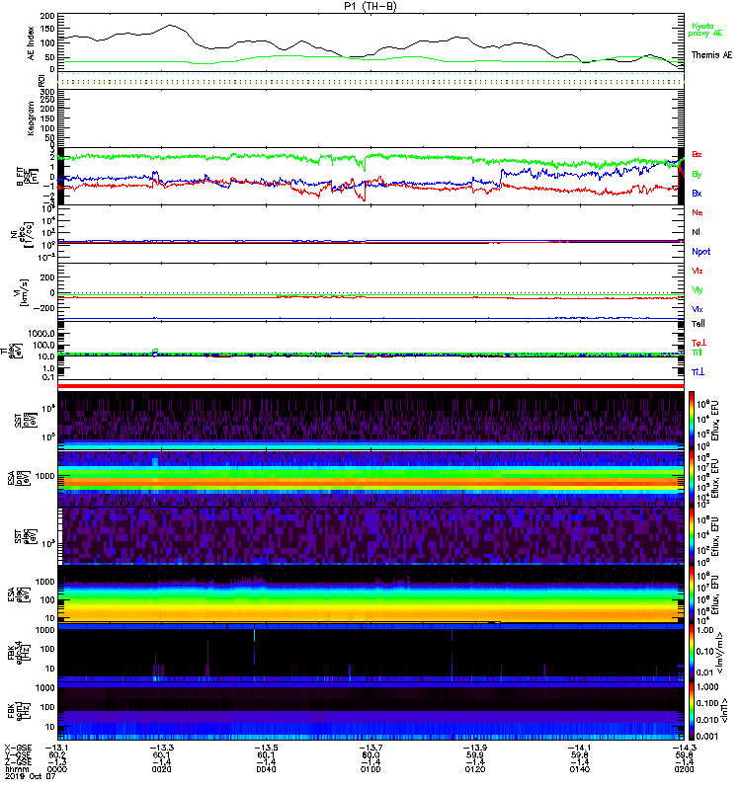Click the dotted ROI strip
The height and width of the screenshot is (790, 741).
pyautogui.click(x=371, y=79)
